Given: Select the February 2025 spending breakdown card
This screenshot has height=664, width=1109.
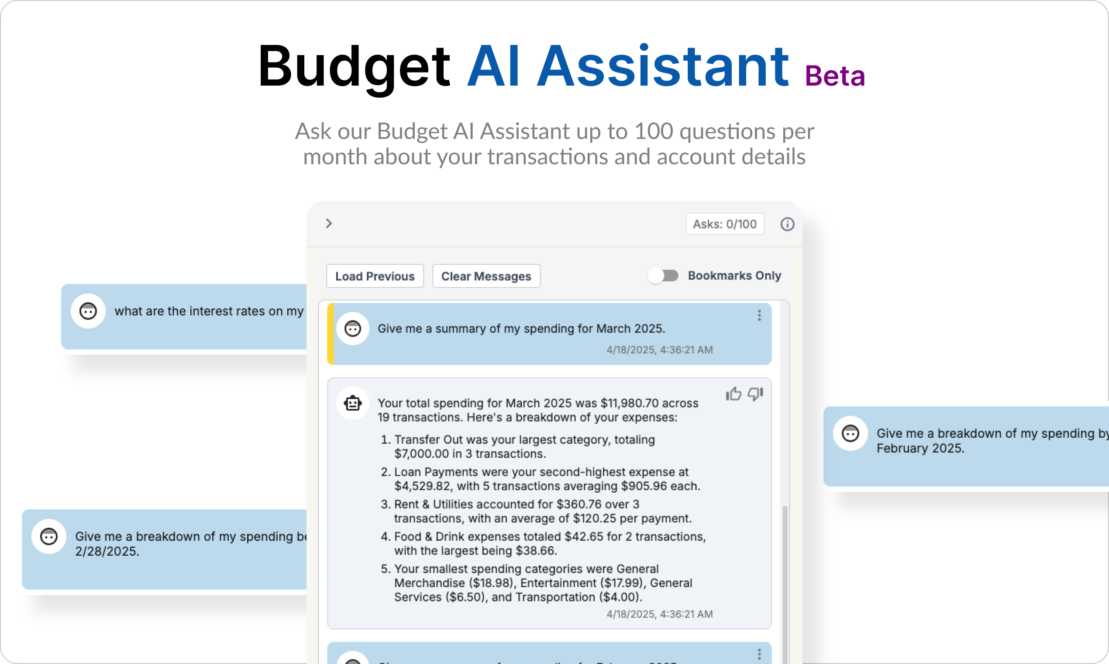Looking at the screenshot, I should click(x=966, y=446).
